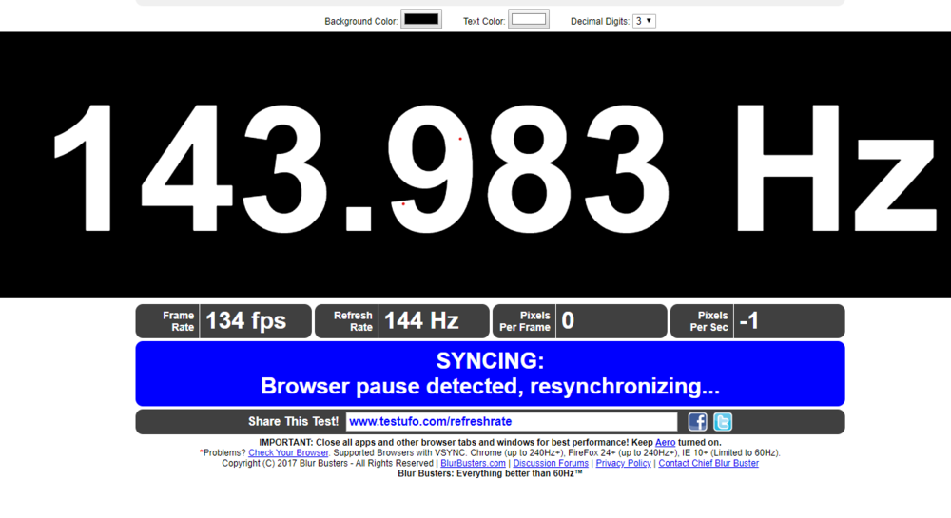The image size is (951, 518).
Task: Open the Privacy Policy link
Action: 623,463
